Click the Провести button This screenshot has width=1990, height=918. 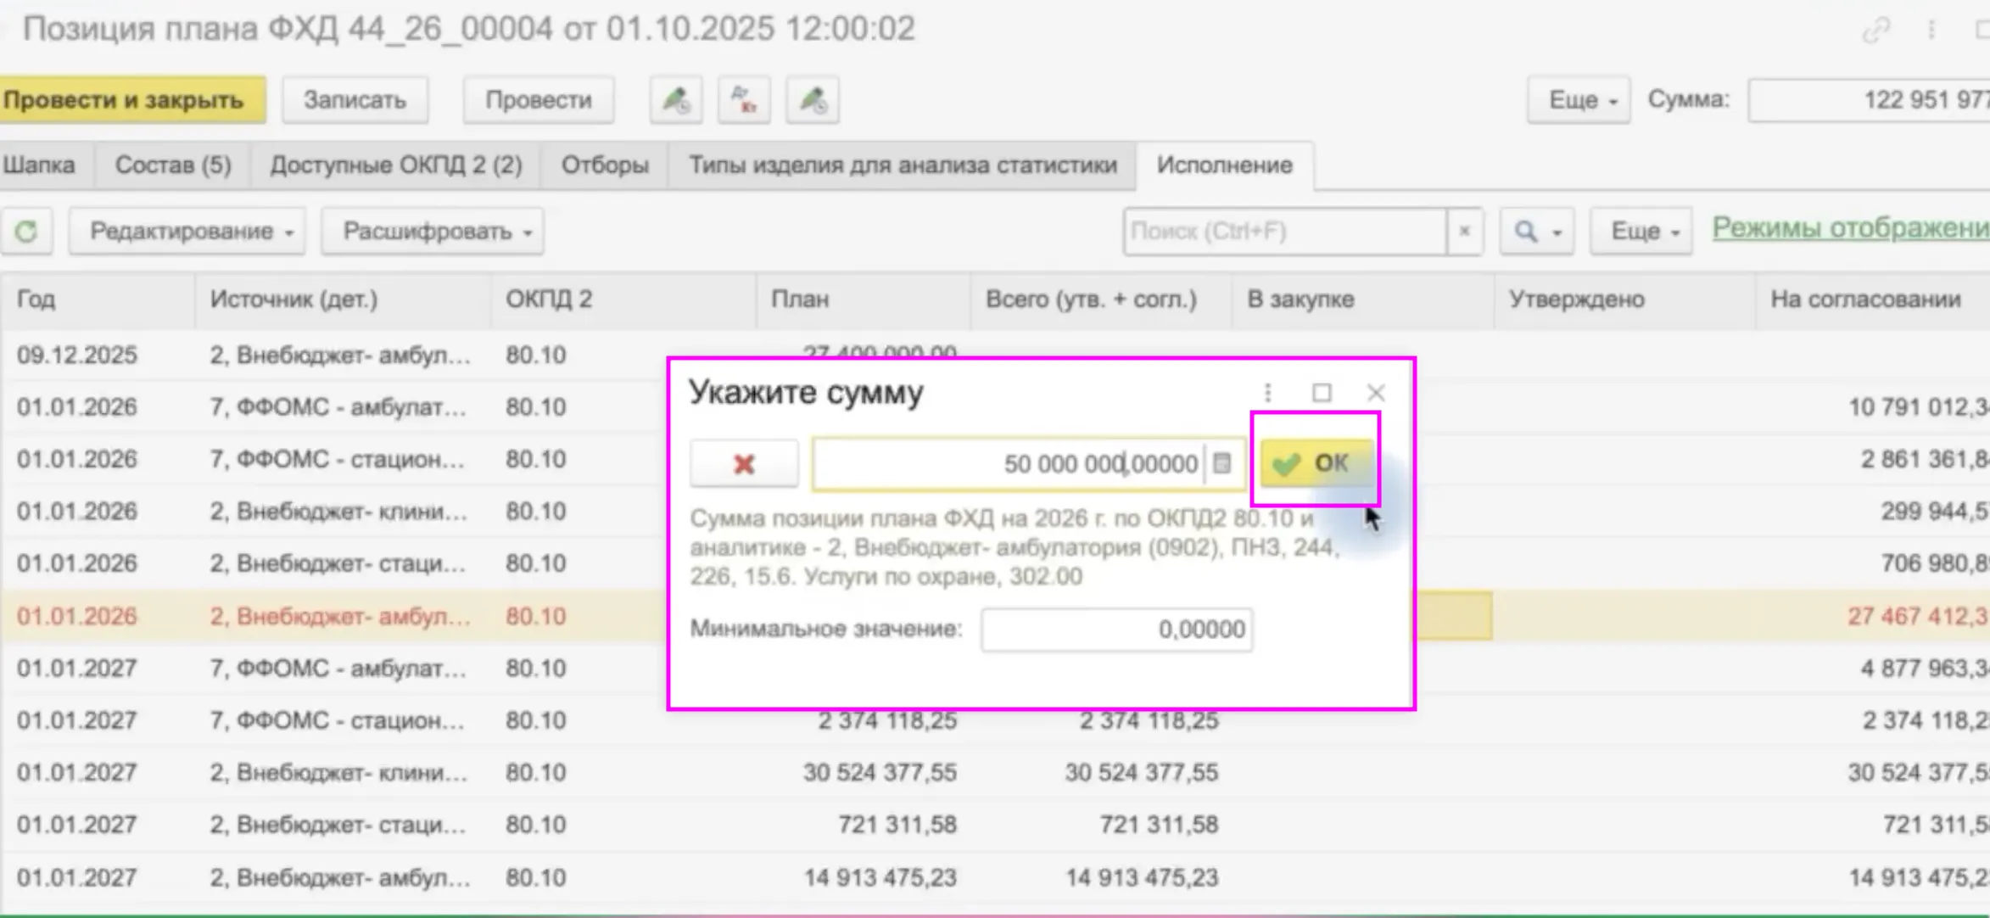[x=539, y=100]
